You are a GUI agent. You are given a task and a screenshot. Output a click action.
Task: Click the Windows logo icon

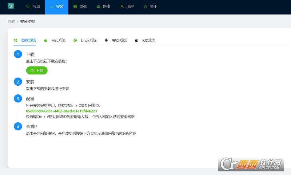coord(16,40)
